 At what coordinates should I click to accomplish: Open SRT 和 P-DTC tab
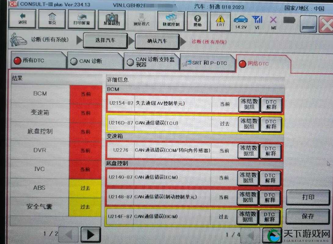(208, 63)
